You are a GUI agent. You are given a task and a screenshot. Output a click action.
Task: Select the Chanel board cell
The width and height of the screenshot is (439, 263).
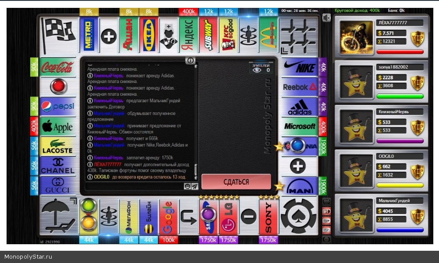(x=57, y=166)
